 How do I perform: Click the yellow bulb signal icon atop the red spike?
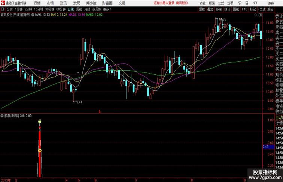(40, 122)
